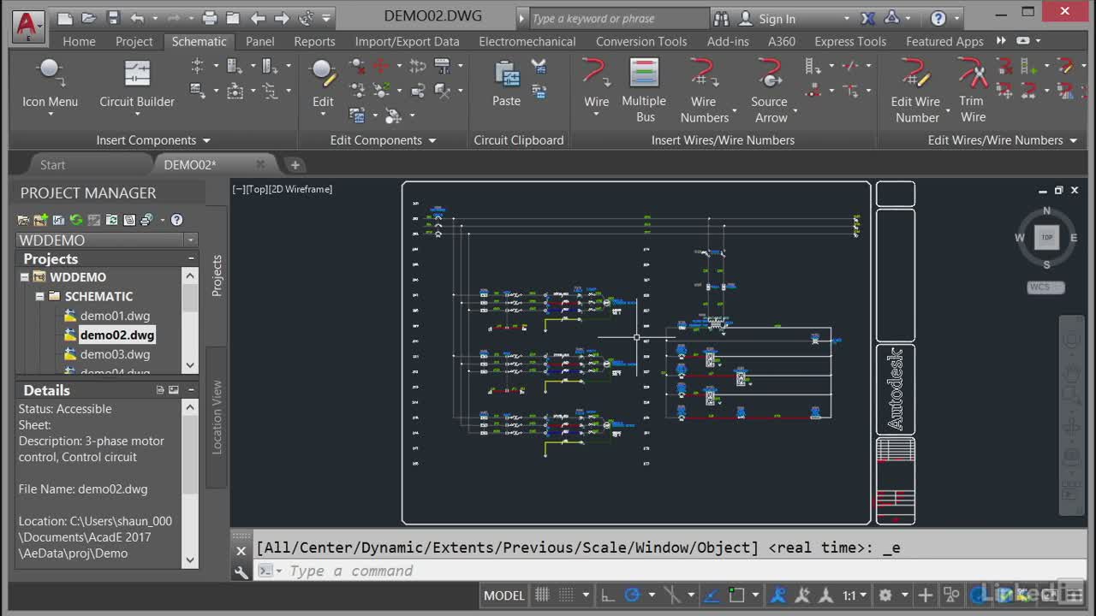Click TOP face on the ViewCube

pyautogui.click(x=1046, y=237)
